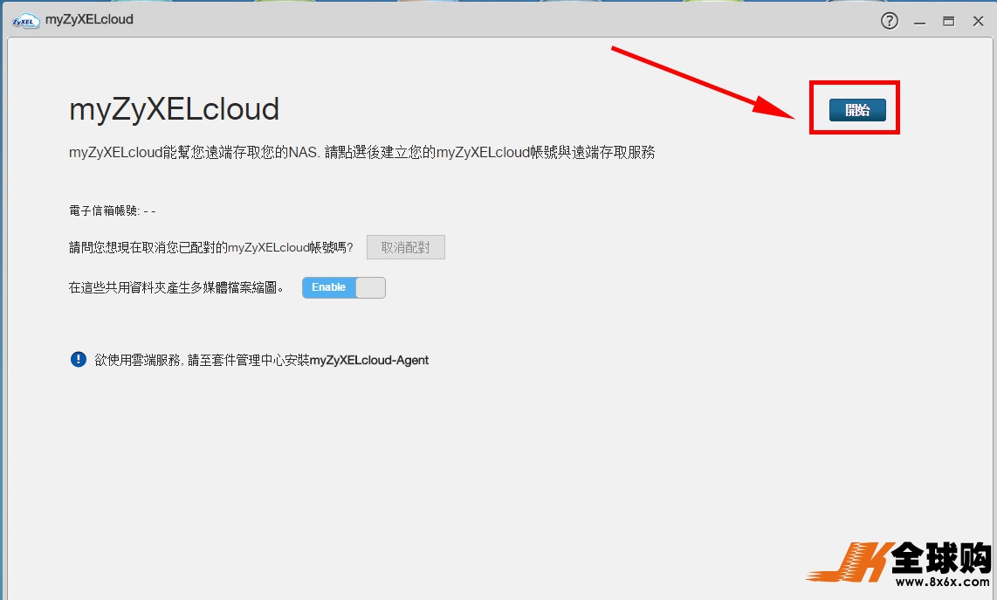Click the unpair account question label
The image size is (997, 600).
click(210, 248)
